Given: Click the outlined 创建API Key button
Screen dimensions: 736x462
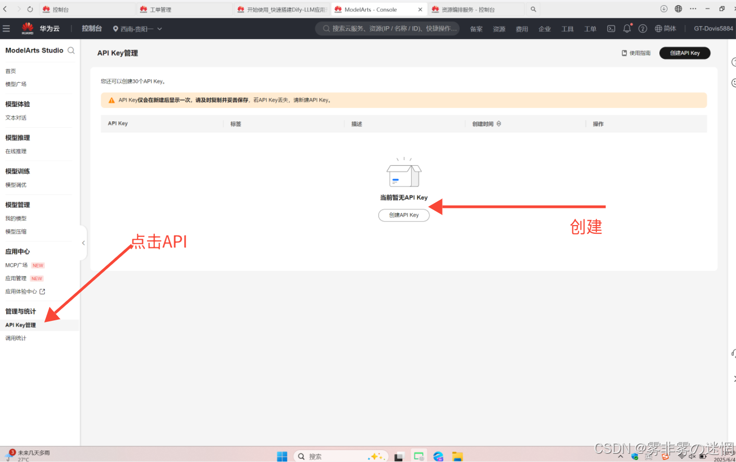Looking at the screenshot, I should click(x=404, y=215).
